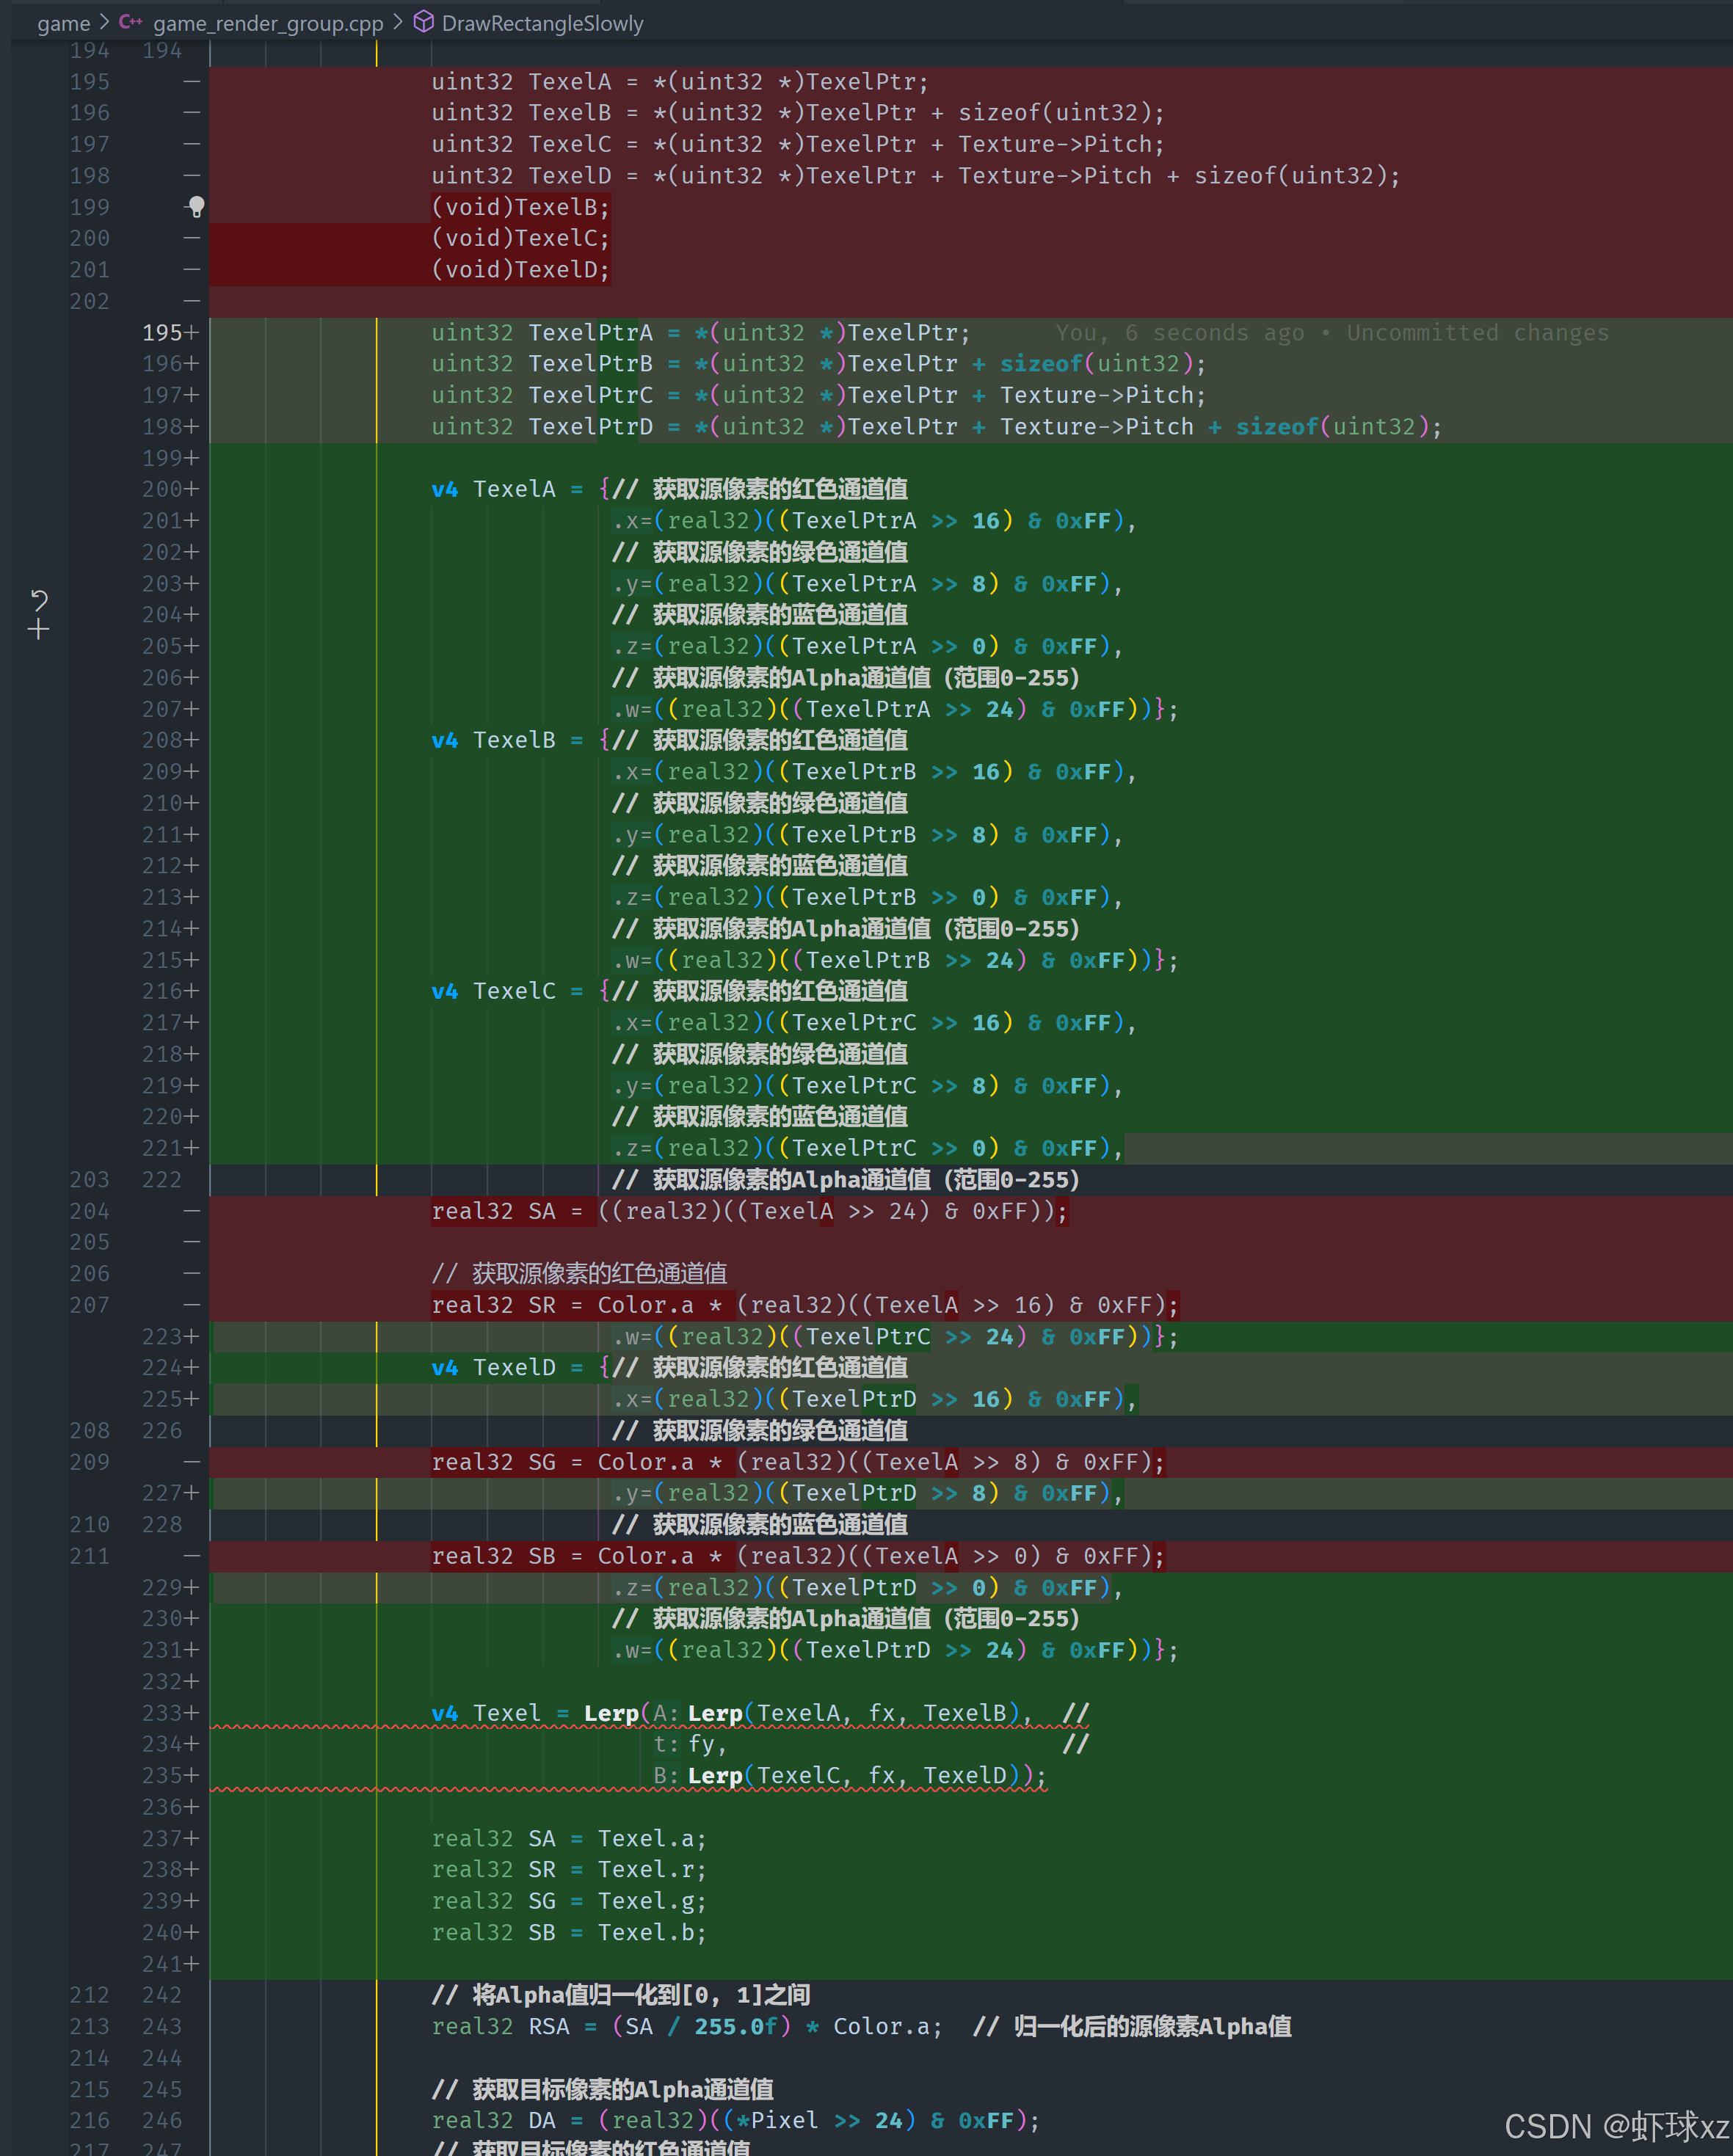Viewport: 1733px width, 2156px height.
Task: Click line 'uint32 TexelA = *(uint32 *)TexelPtr;'
Action: tap(680, 82)
